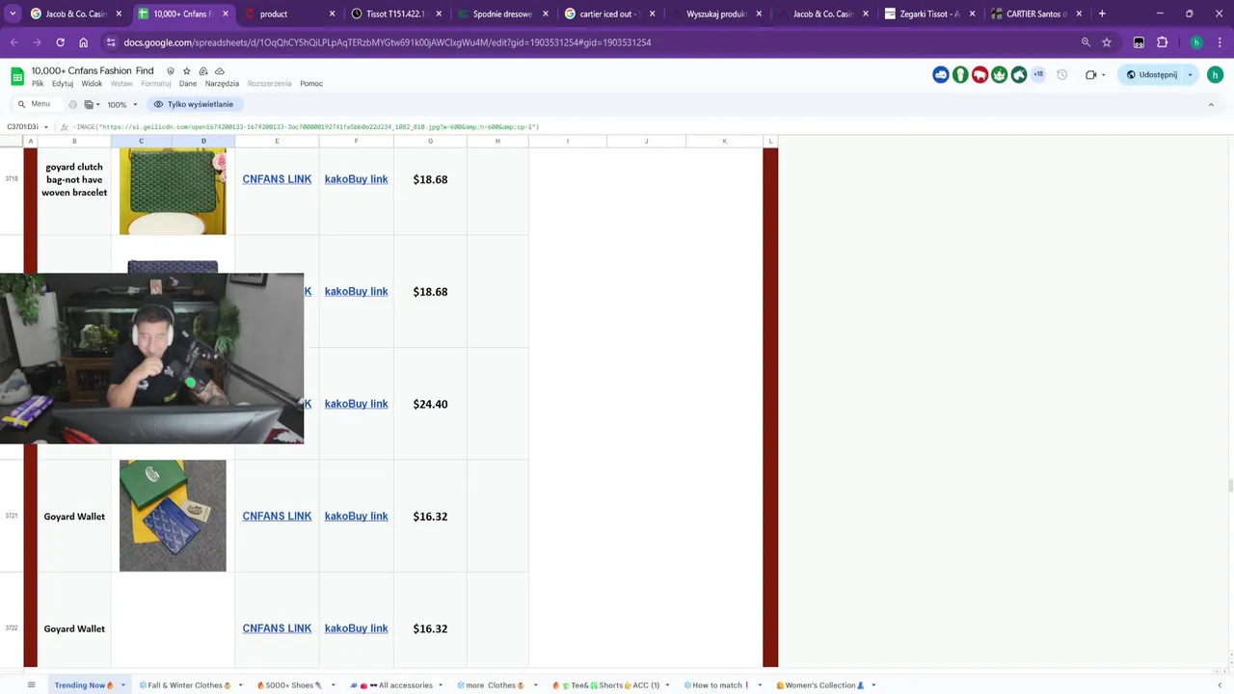Open the copy format dropdown icon
This screenshot has height=694, width=1234.
91,104
